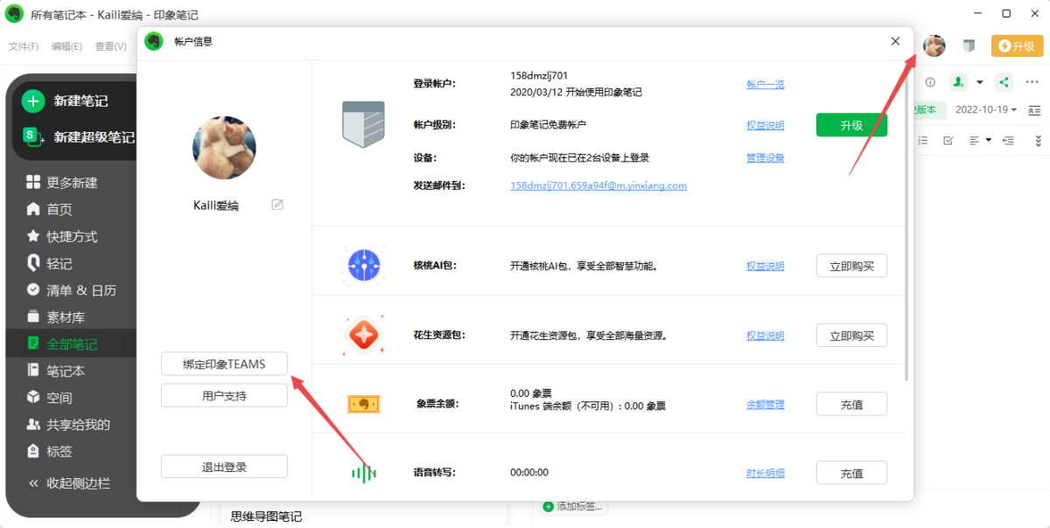Screen dimensions: 1050x528
Task: Open the note info icon
Action: [x=930, y=82]
